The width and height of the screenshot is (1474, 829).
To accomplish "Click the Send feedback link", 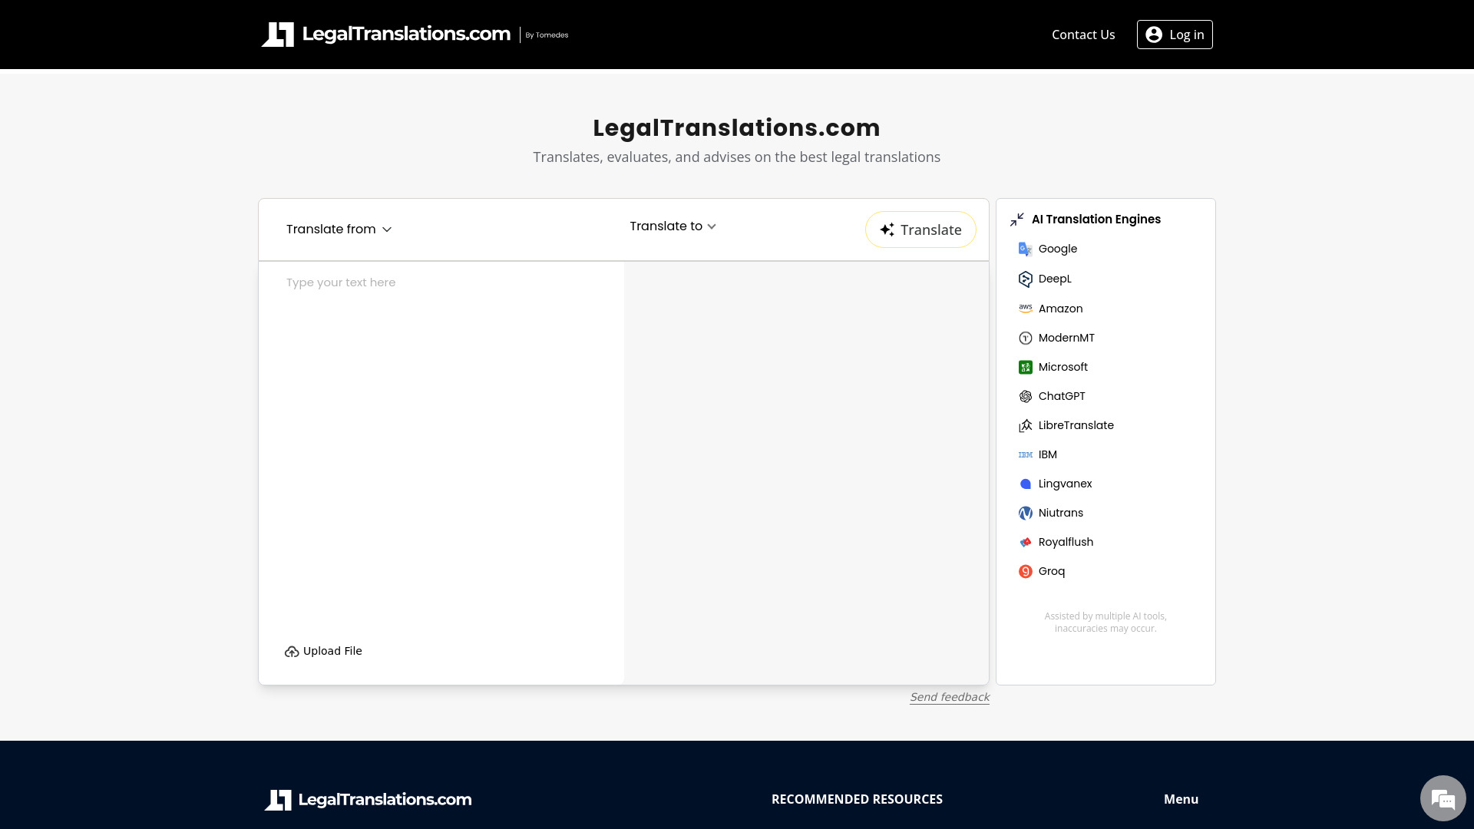I will 949,697.
